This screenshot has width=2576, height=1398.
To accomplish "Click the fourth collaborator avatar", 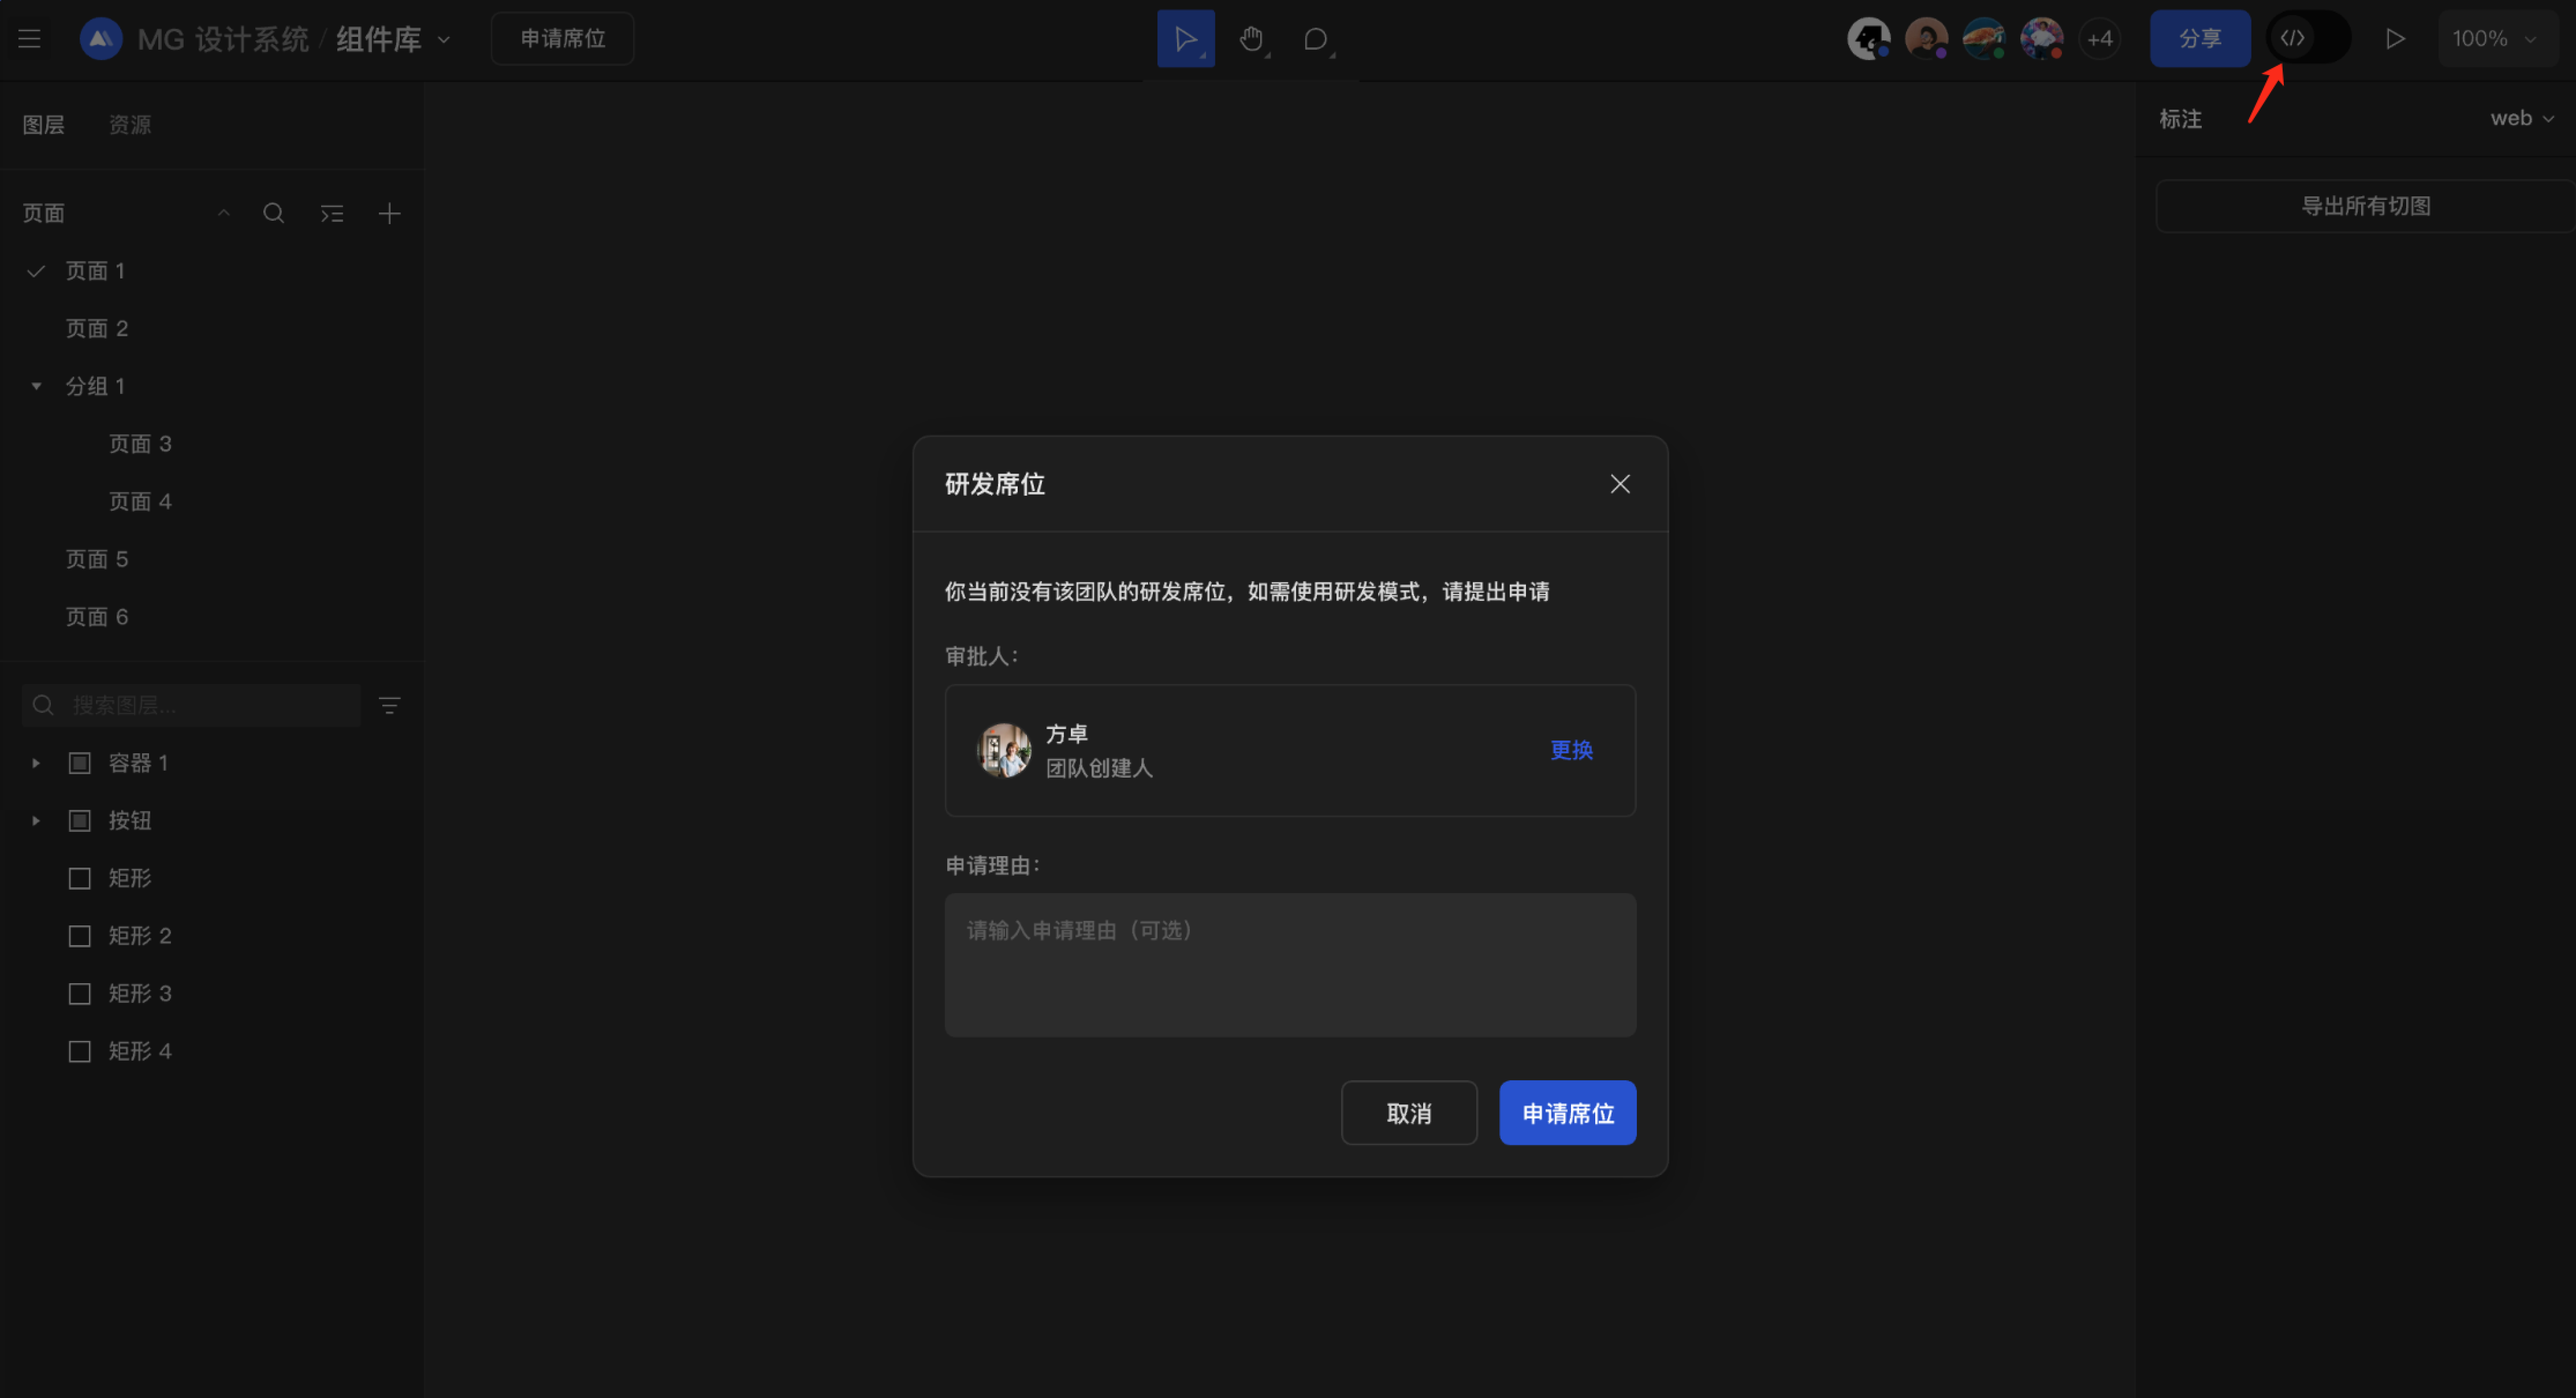I will point(2041,39).
